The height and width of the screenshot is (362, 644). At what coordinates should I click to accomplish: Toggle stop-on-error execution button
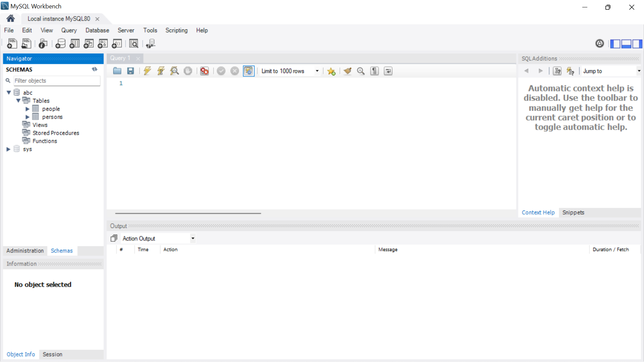point(204,71)
